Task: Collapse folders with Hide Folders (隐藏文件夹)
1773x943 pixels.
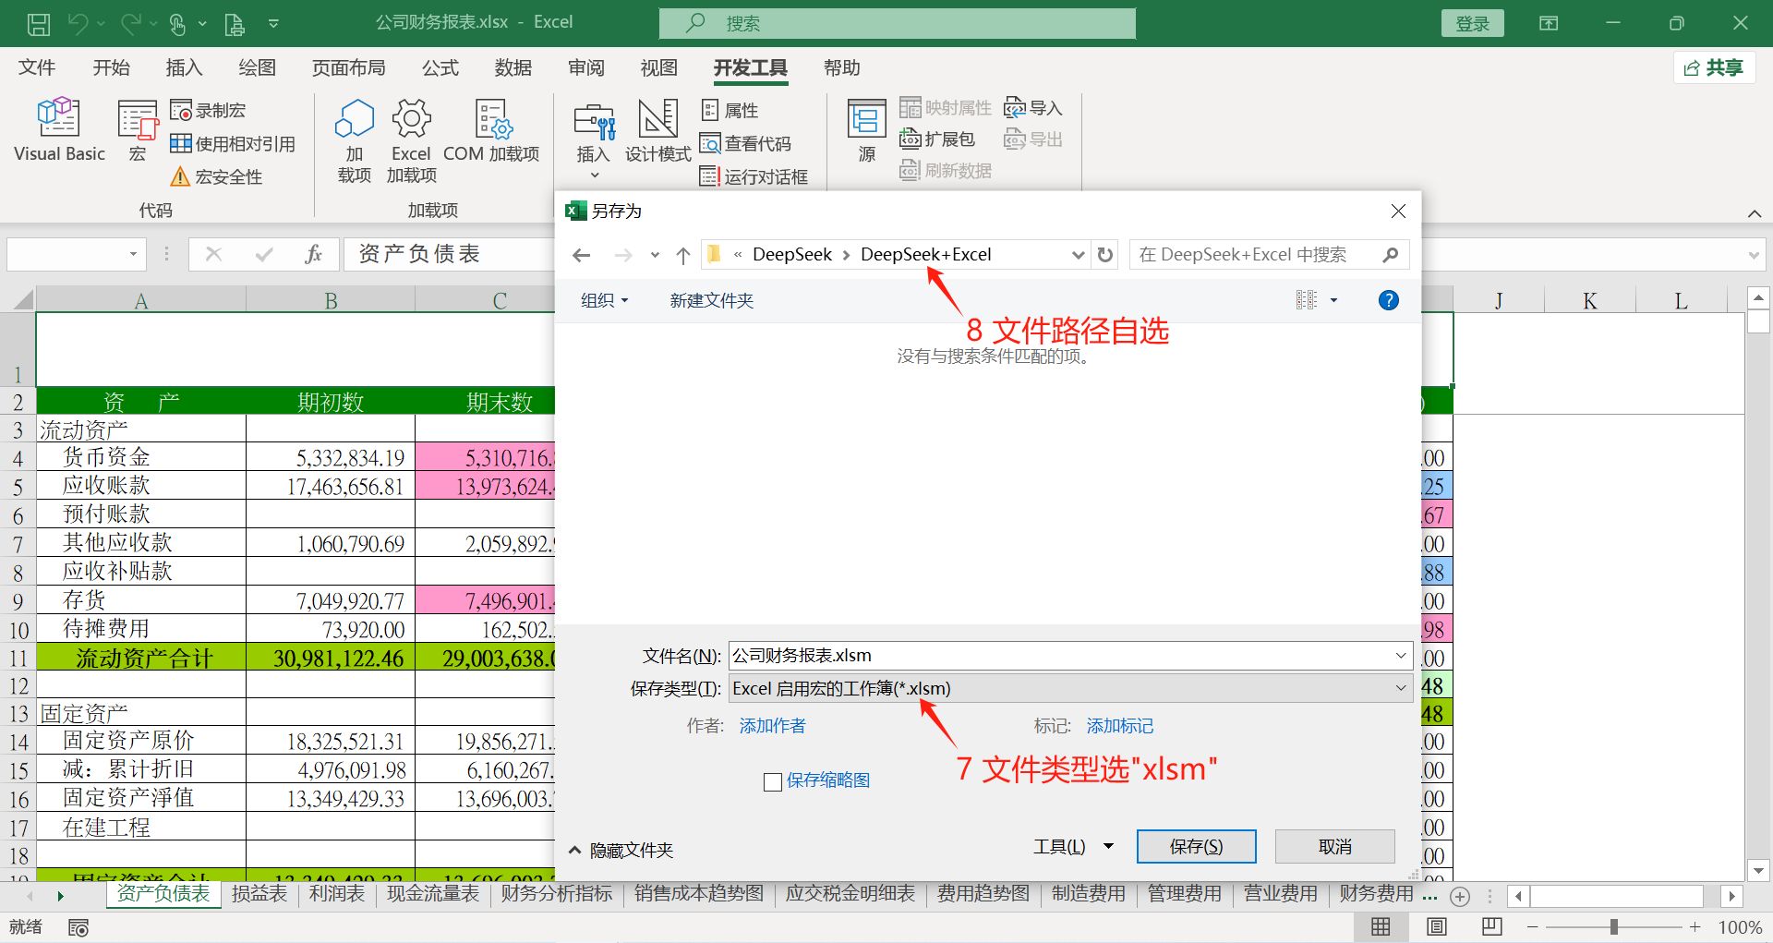Action: coord(621,850)
